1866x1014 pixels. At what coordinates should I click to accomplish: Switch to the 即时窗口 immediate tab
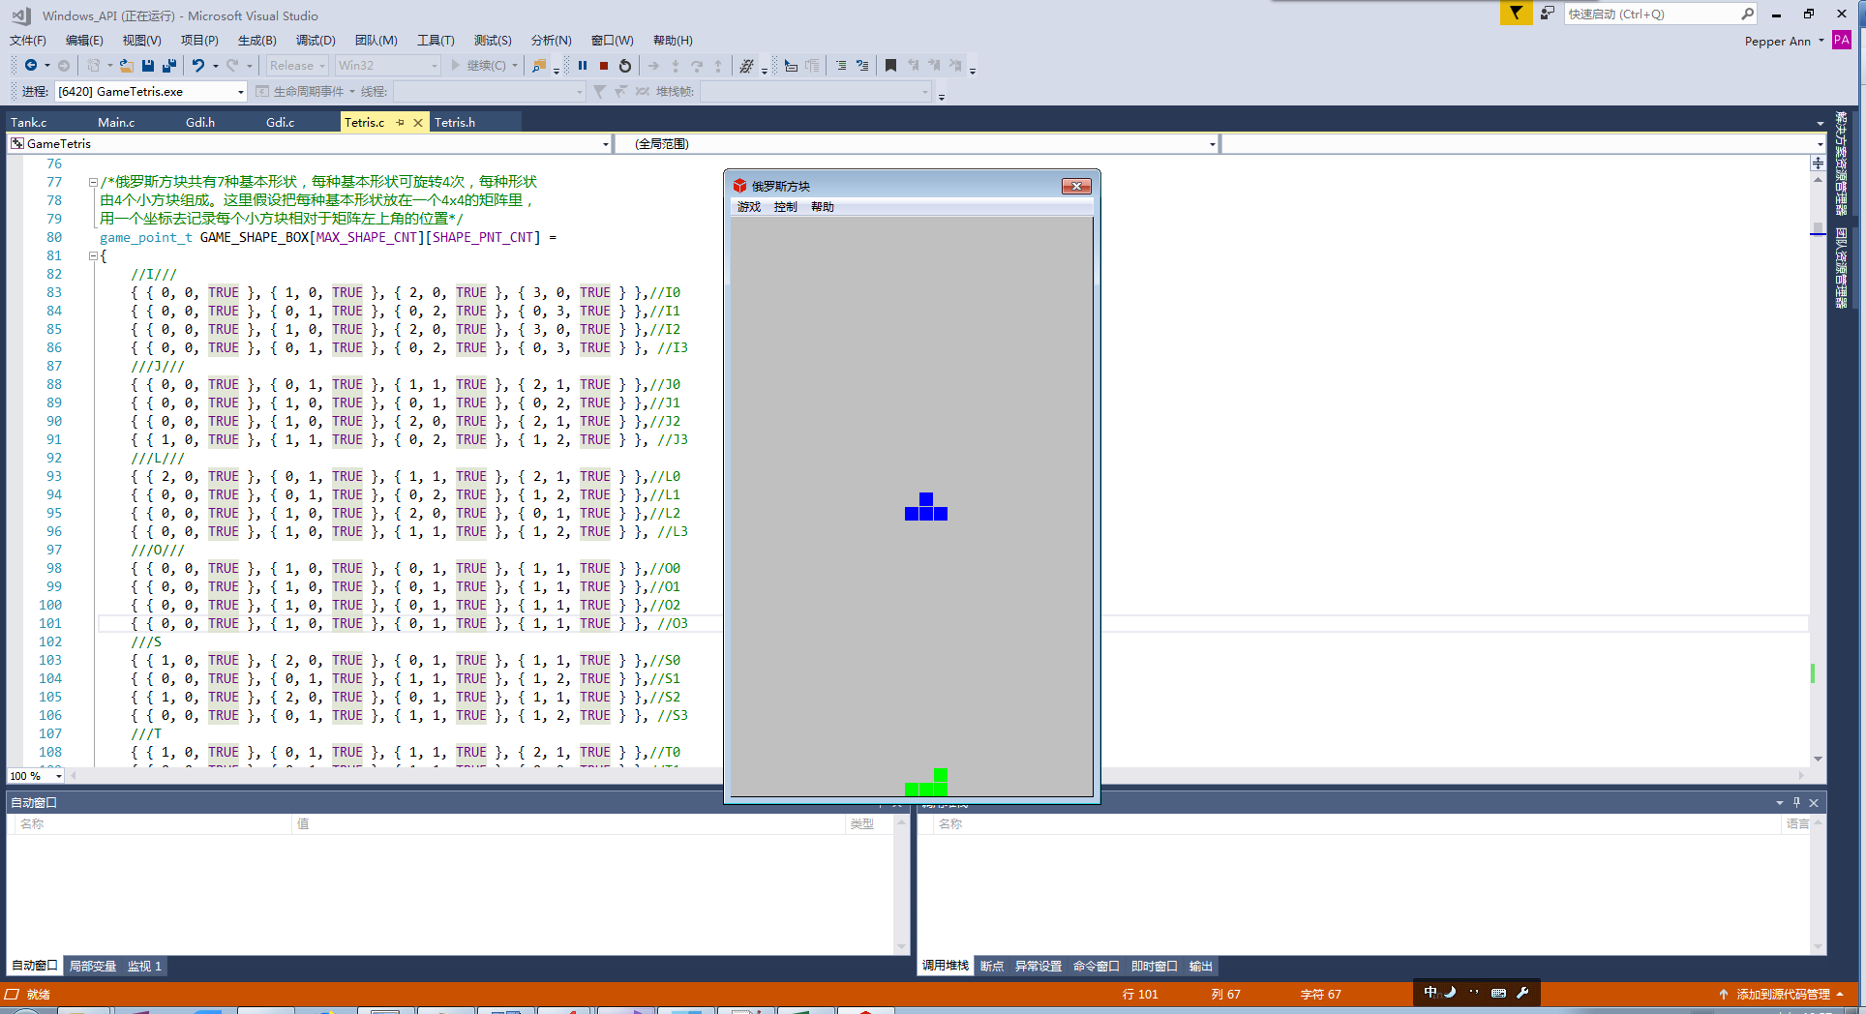(x=1155, y=966)
